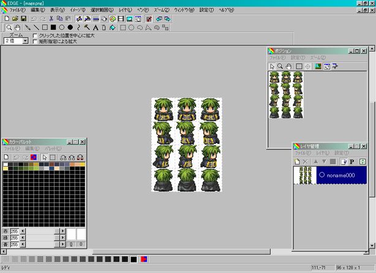Open the color palette window icon
The image size is (376, 273).
coord(112,19)
